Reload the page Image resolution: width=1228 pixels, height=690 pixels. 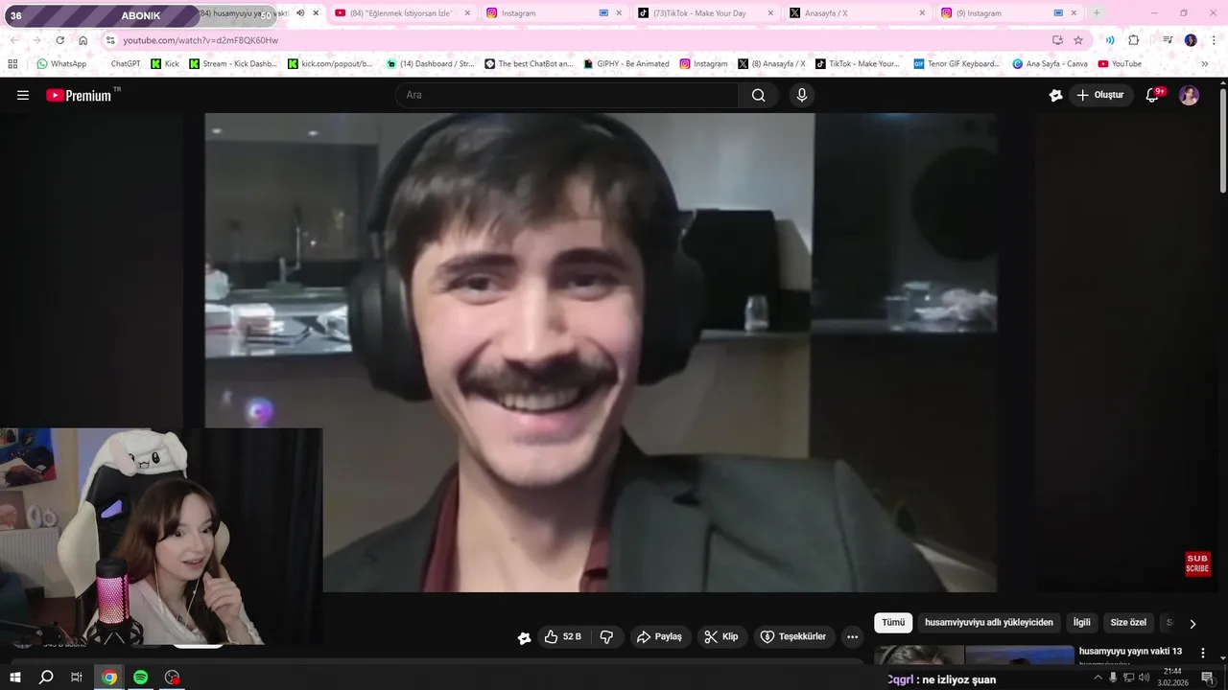59,40
